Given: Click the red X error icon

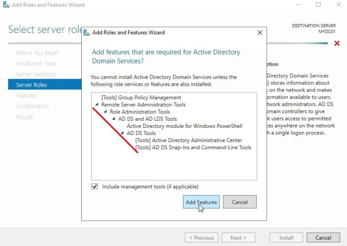Looking at the screenshot, I should (337, 43).
